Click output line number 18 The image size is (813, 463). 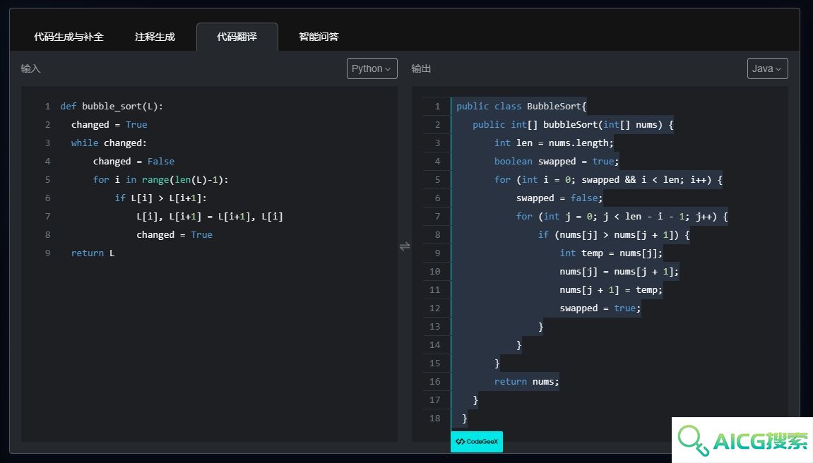tap(434, 418)
